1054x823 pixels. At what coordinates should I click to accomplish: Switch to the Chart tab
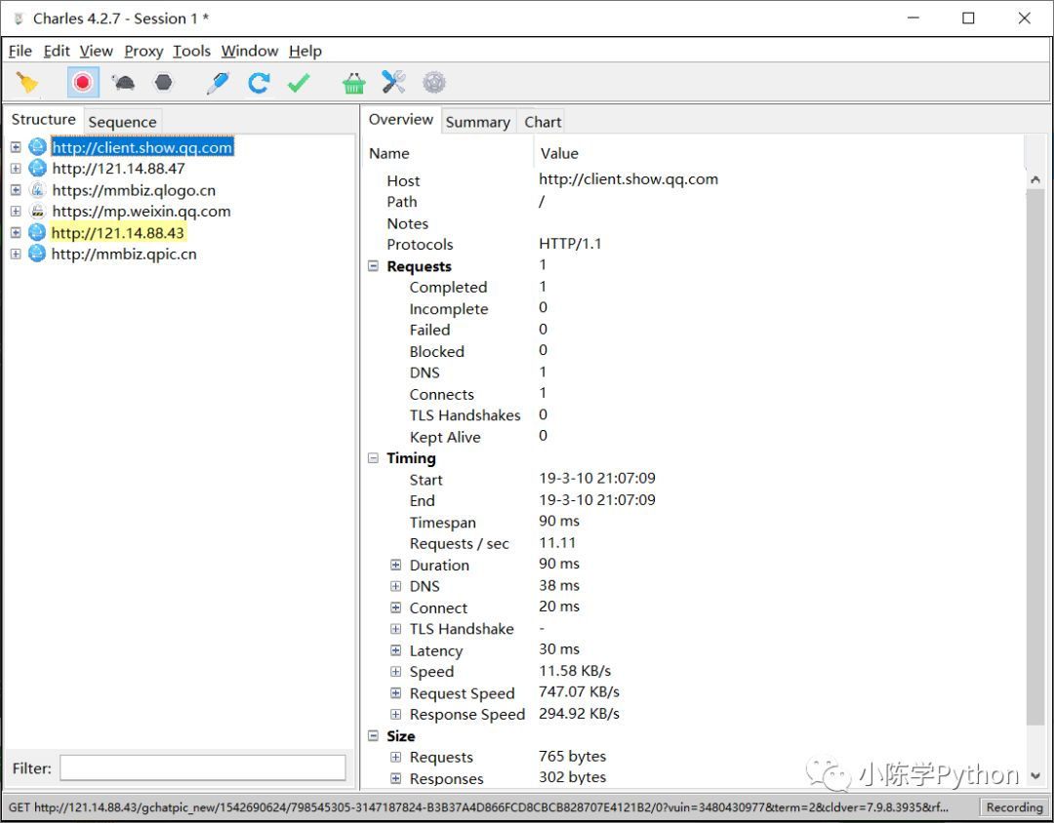(543, 122)
